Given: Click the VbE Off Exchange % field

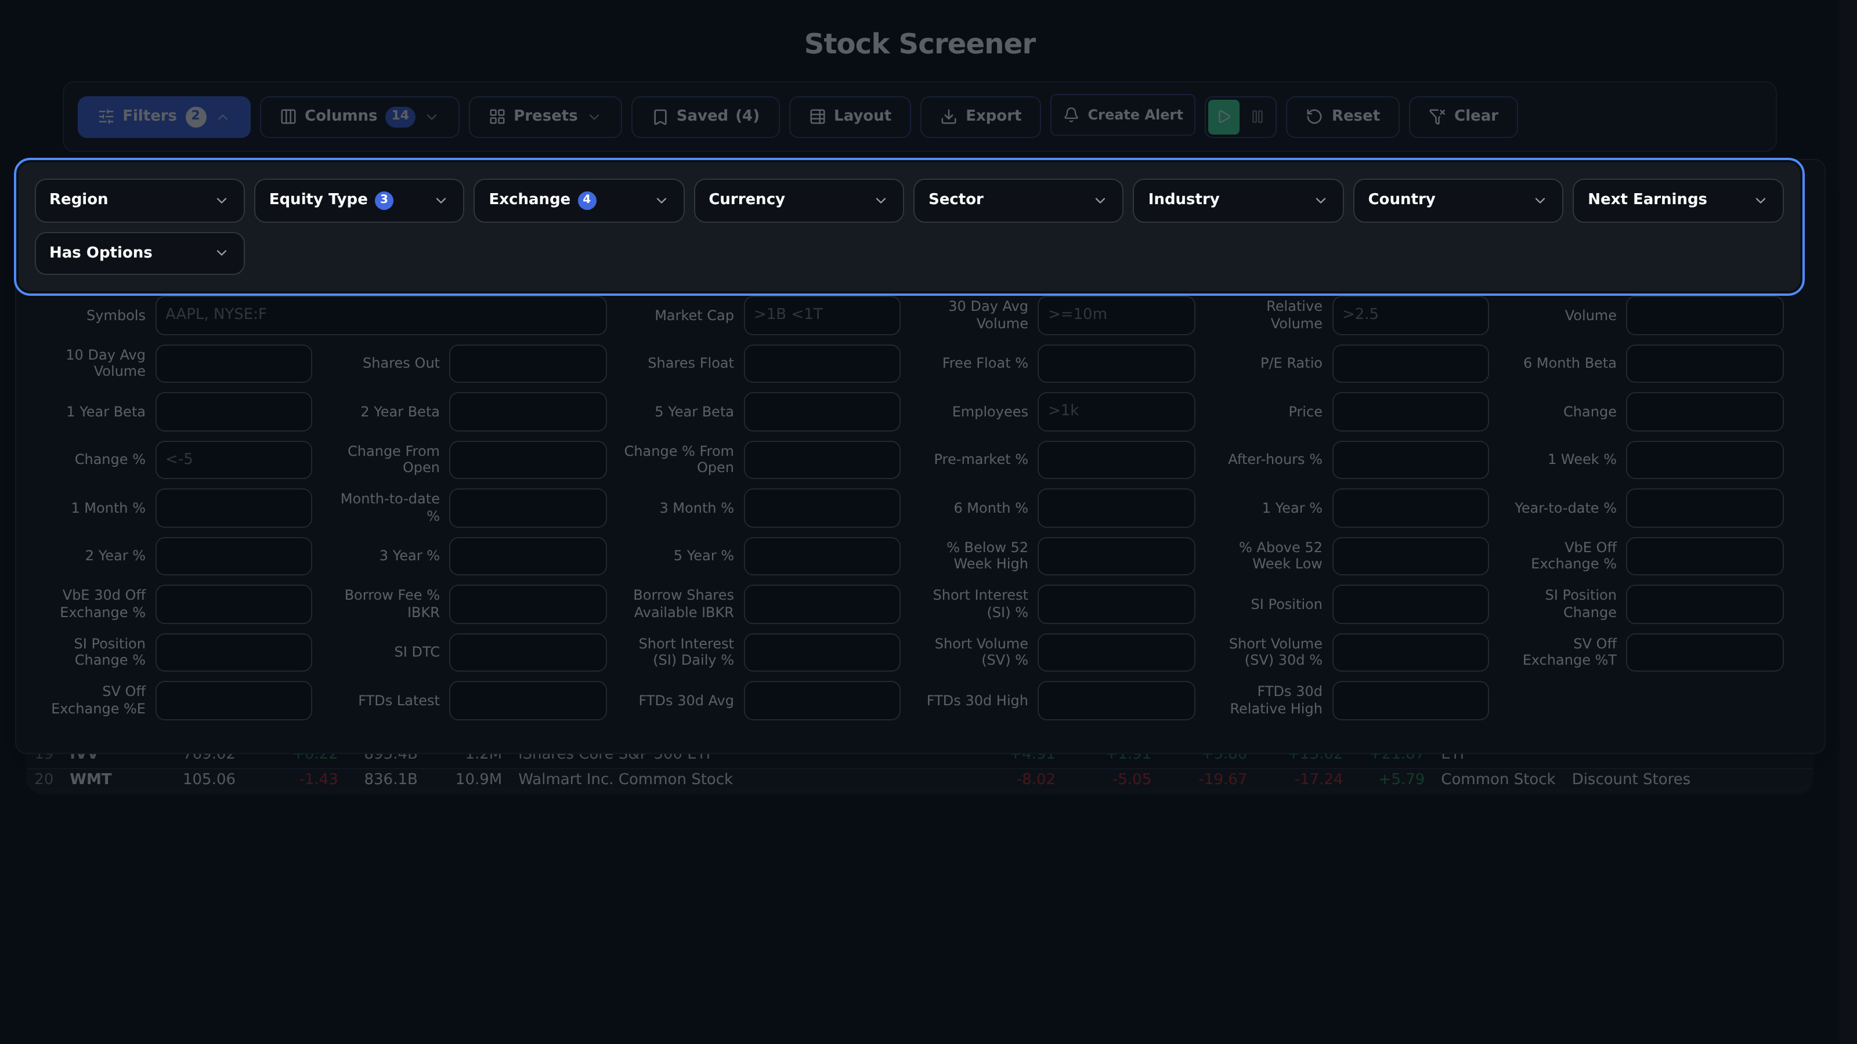Looking at the screenshot, I should pyautogui.click(x=1705, y=556).
